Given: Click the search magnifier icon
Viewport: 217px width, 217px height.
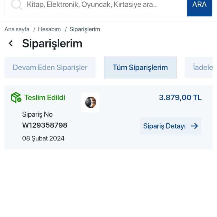Looking at the screenshot, I should click(17, 5).
